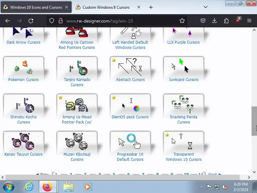Save page to Pocket
The image size is (257, 193).
click(x=203, y=21)
